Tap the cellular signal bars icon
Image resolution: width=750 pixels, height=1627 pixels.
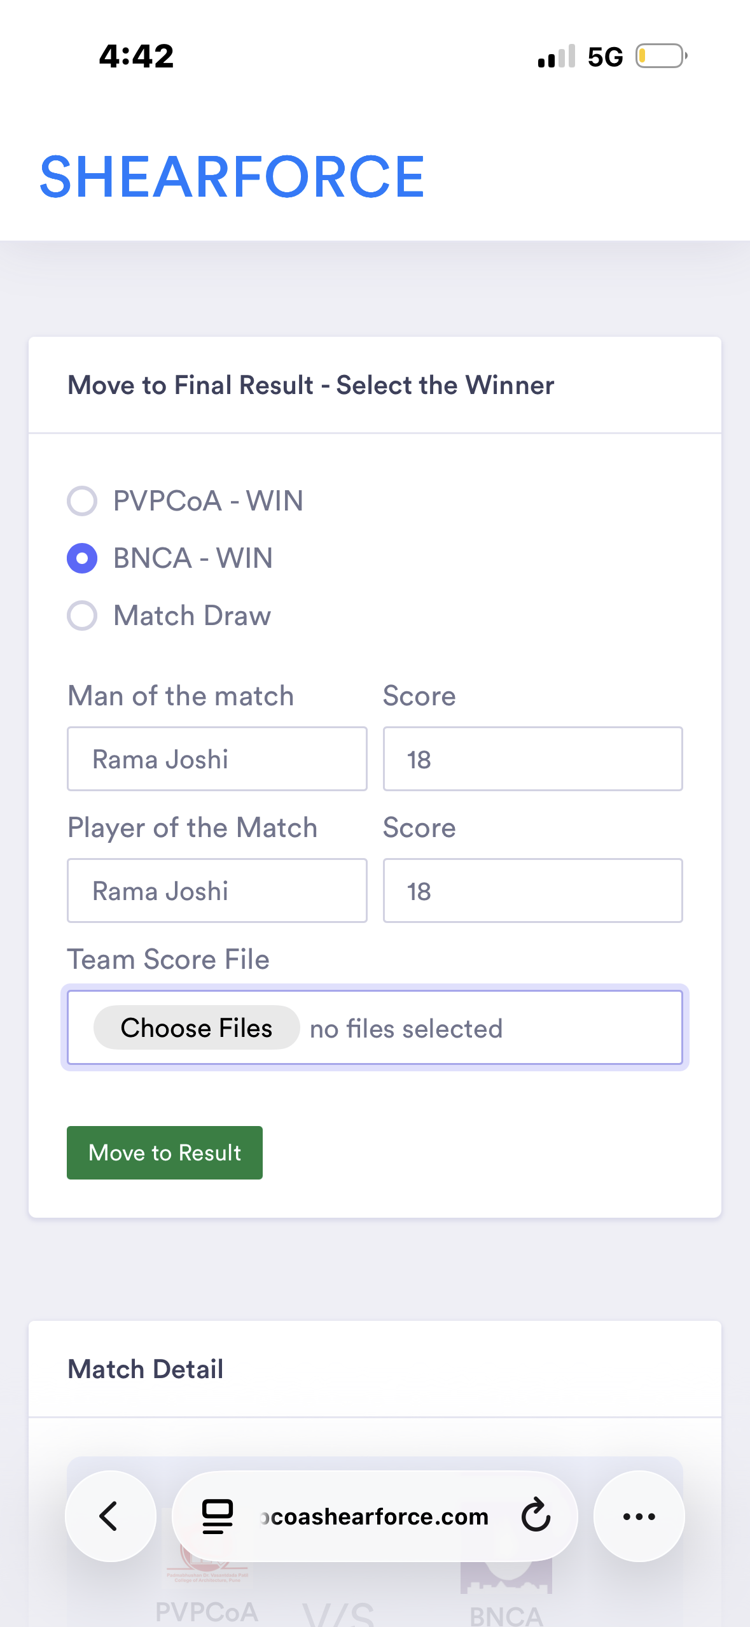(x=556, y=56)
